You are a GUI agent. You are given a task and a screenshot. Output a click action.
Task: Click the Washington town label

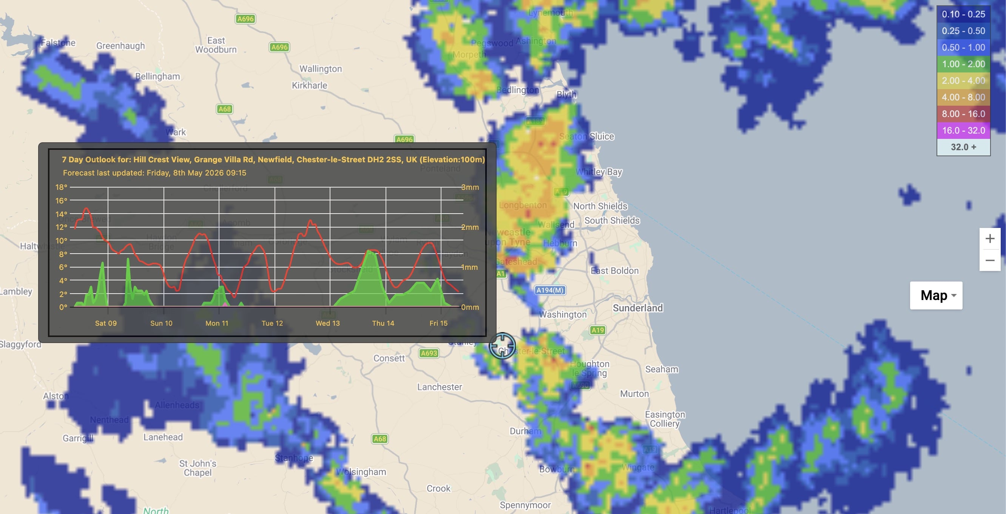(x=563, y=315)
